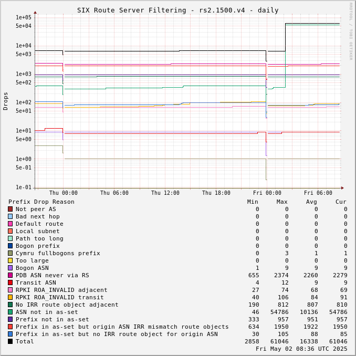Click the ASN not in as-set swatch
Image resolution: width=356 pixels, height=356 pixels.
(10, 312)
